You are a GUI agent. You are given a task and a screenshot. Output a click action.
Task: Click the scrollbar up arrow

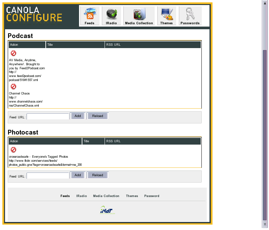pyautogui.click(x=265, y=3)
